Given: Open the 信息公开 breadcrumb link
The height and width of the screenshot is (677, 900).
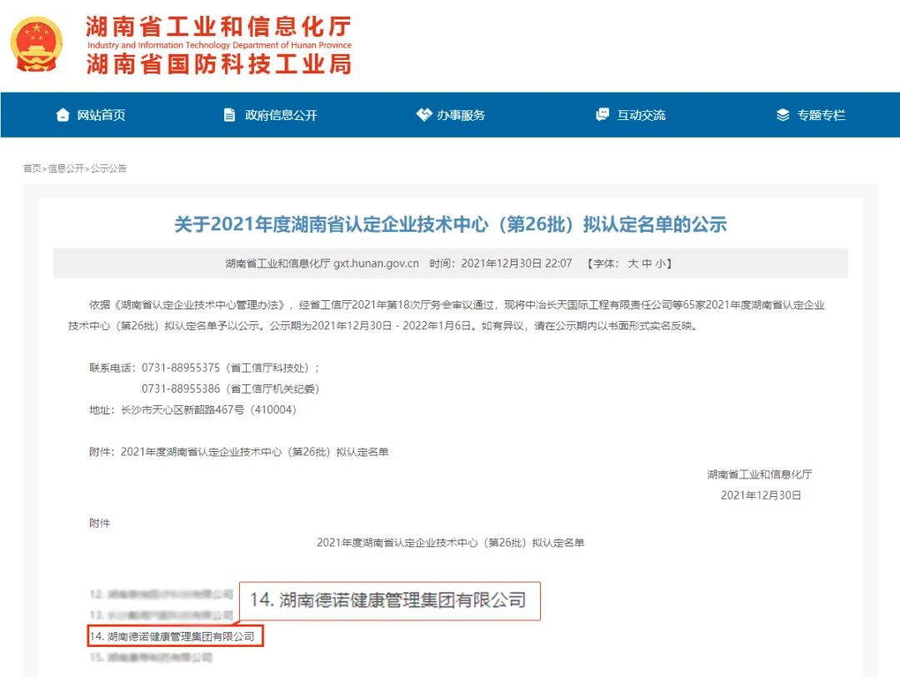Looking at the screenshot, I should 65,168.
